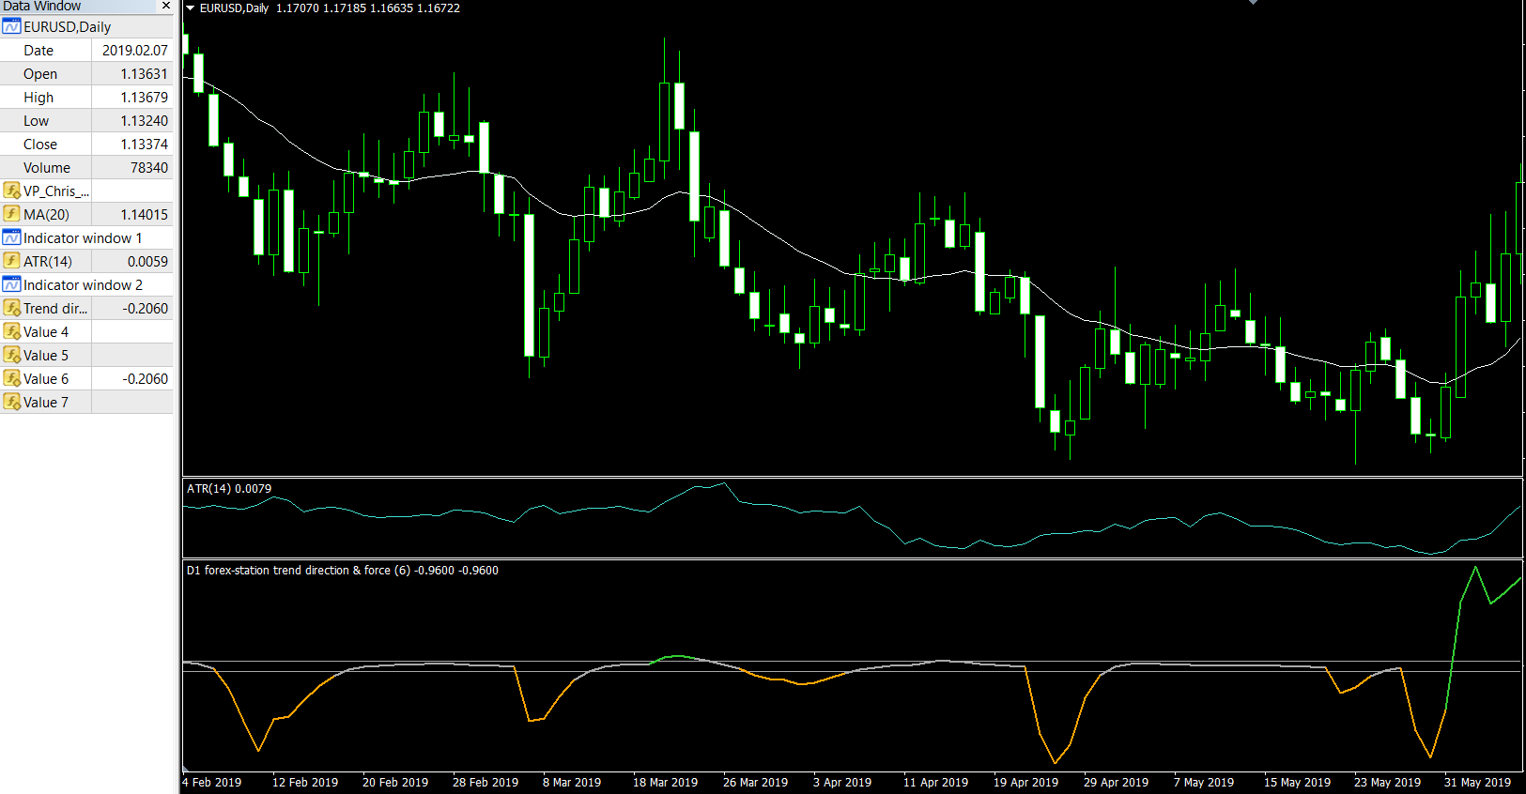Viewport: 1526px width, 794px height.
Task: Click the ATR(14) indicator icon
Action: pyautogui.click(x=11, y=261)
